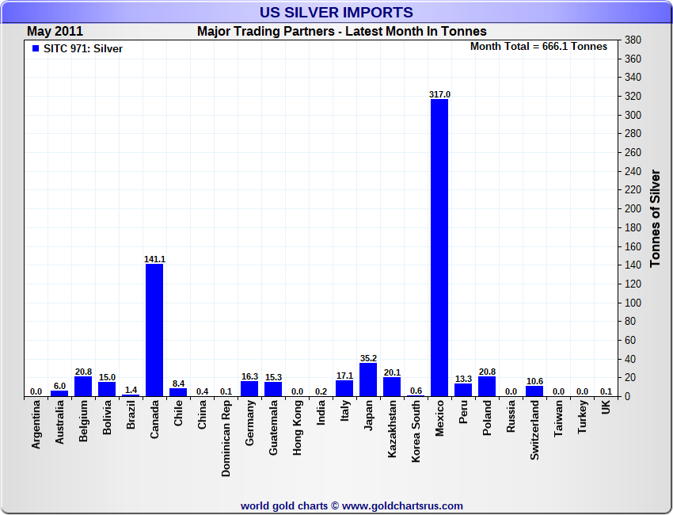
Task: Click the India axis label
Action: (x=321, y=412)
